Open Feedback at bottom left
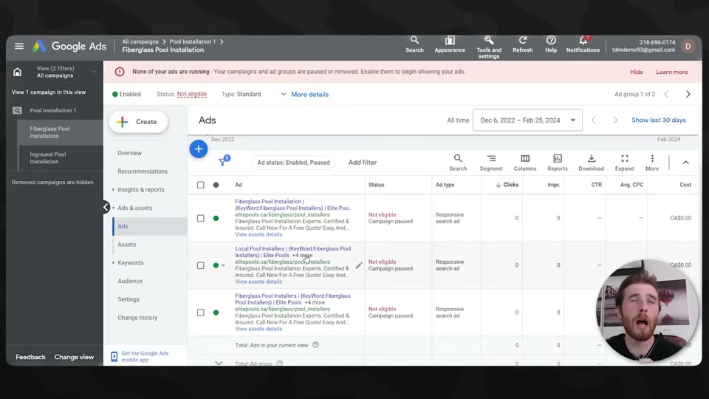 [30, 357]
